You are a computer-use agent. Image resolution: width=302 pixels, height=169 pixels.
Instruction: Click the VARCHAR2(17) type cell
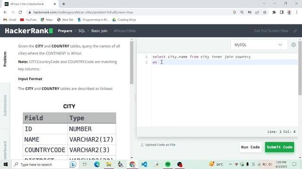[x=92, y=139]
